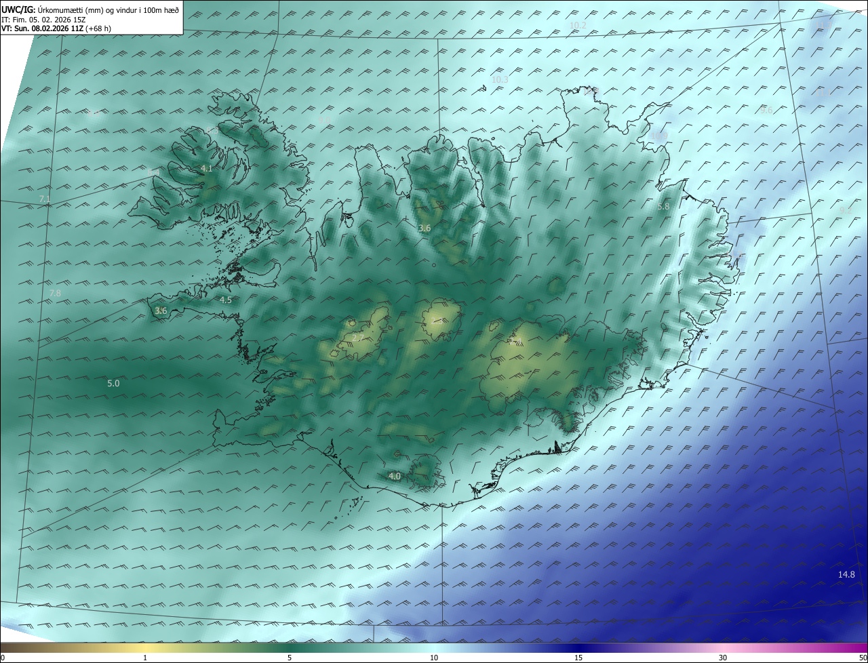Click the 4.1 value in the Westfjords

pyautogui.click(x=207, y=168)
